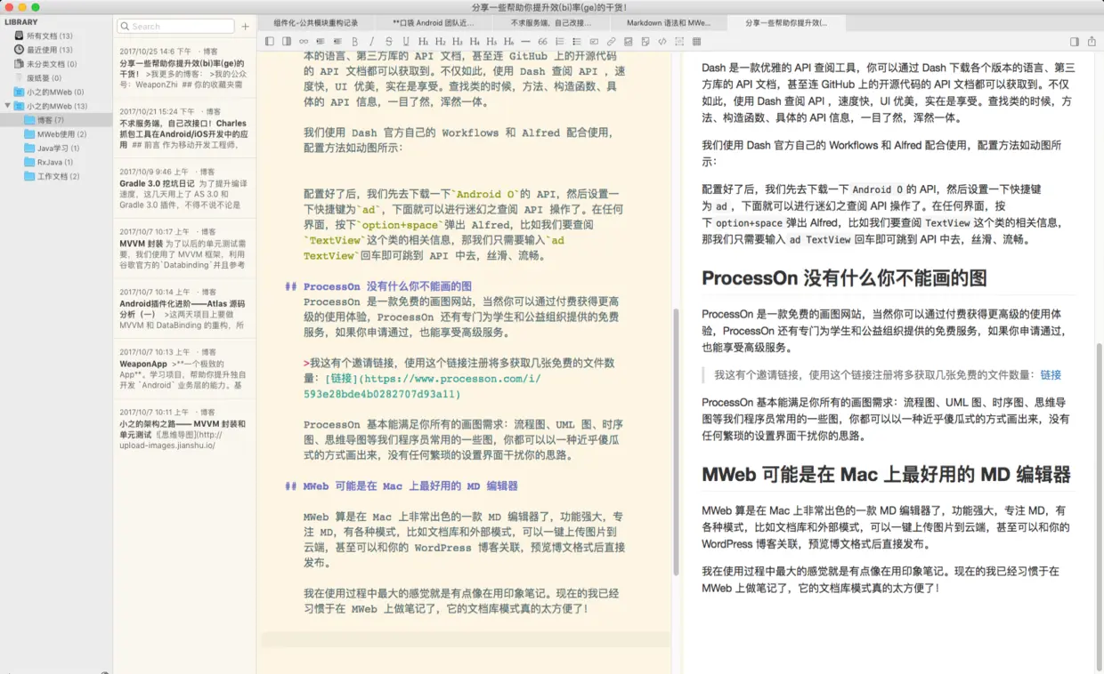This screenshot has width=1104, height=674.
Task: Toggle the library sidebar panel icon
Action: click(x=270, y=41)
